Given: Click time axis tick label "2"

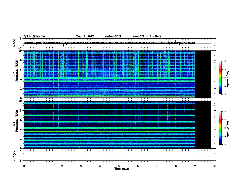Looking at the screenshot, I should coord(62,166).
